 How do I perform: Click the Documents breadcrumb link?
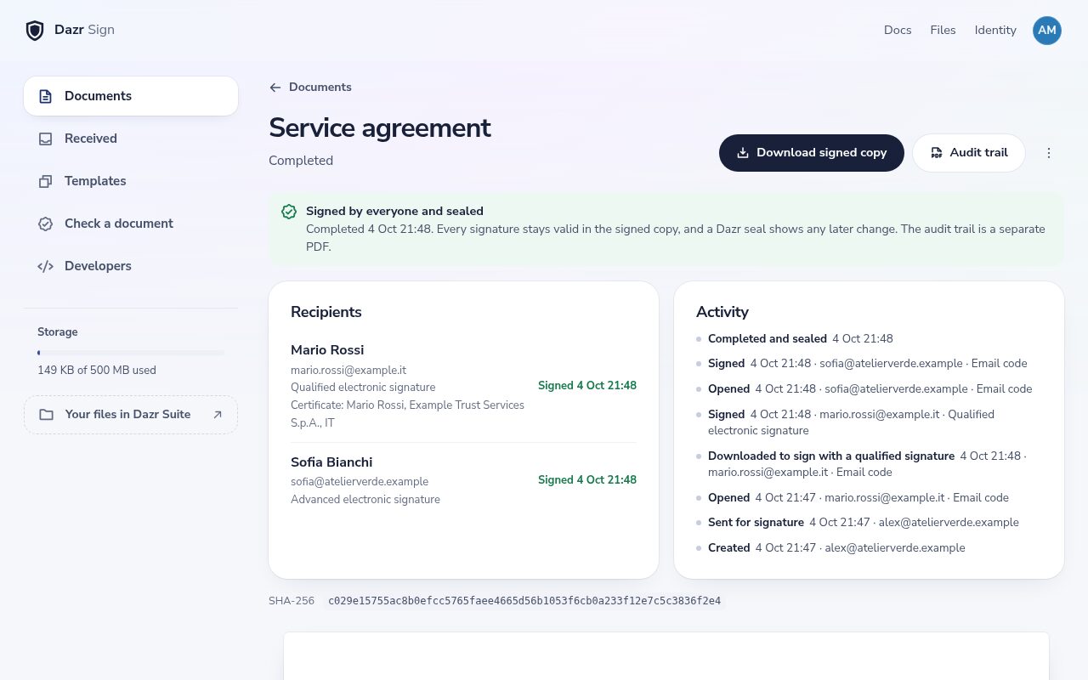coord(320,88)
